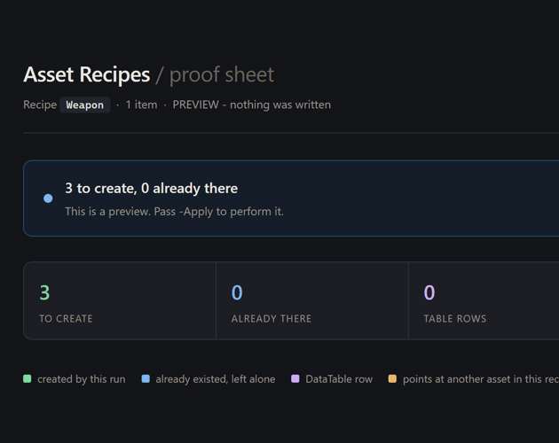Image resolution: width=559 pixels, height=443 pixels.
Task: Click the Pass -Apply preview hint text
Action: [174, 212]
